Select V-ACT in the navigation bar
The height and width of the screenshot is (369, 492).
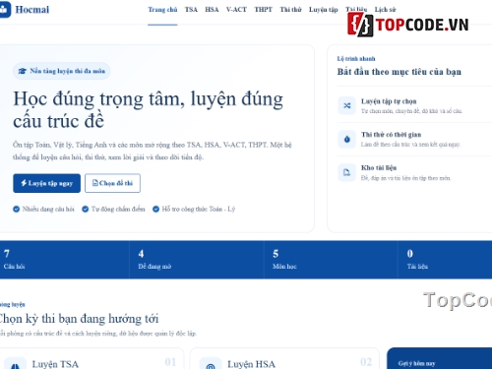(236, 10)
